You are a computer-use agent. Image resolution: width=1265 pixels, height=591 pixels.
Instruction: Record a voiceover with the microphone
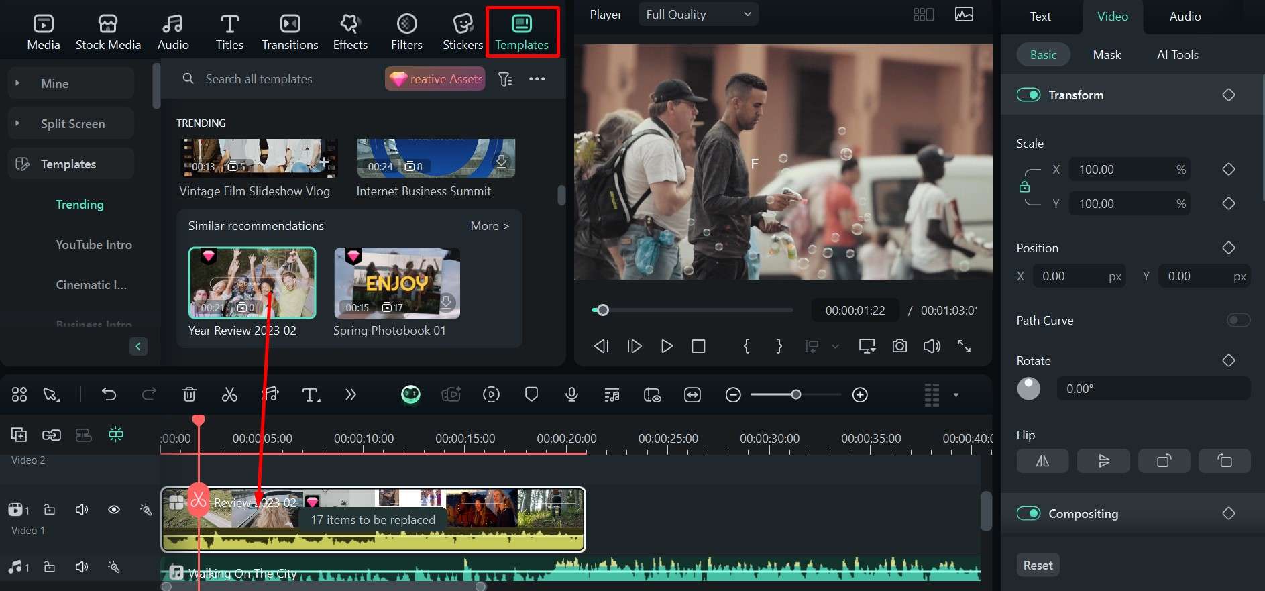click(x=571, y=394)
